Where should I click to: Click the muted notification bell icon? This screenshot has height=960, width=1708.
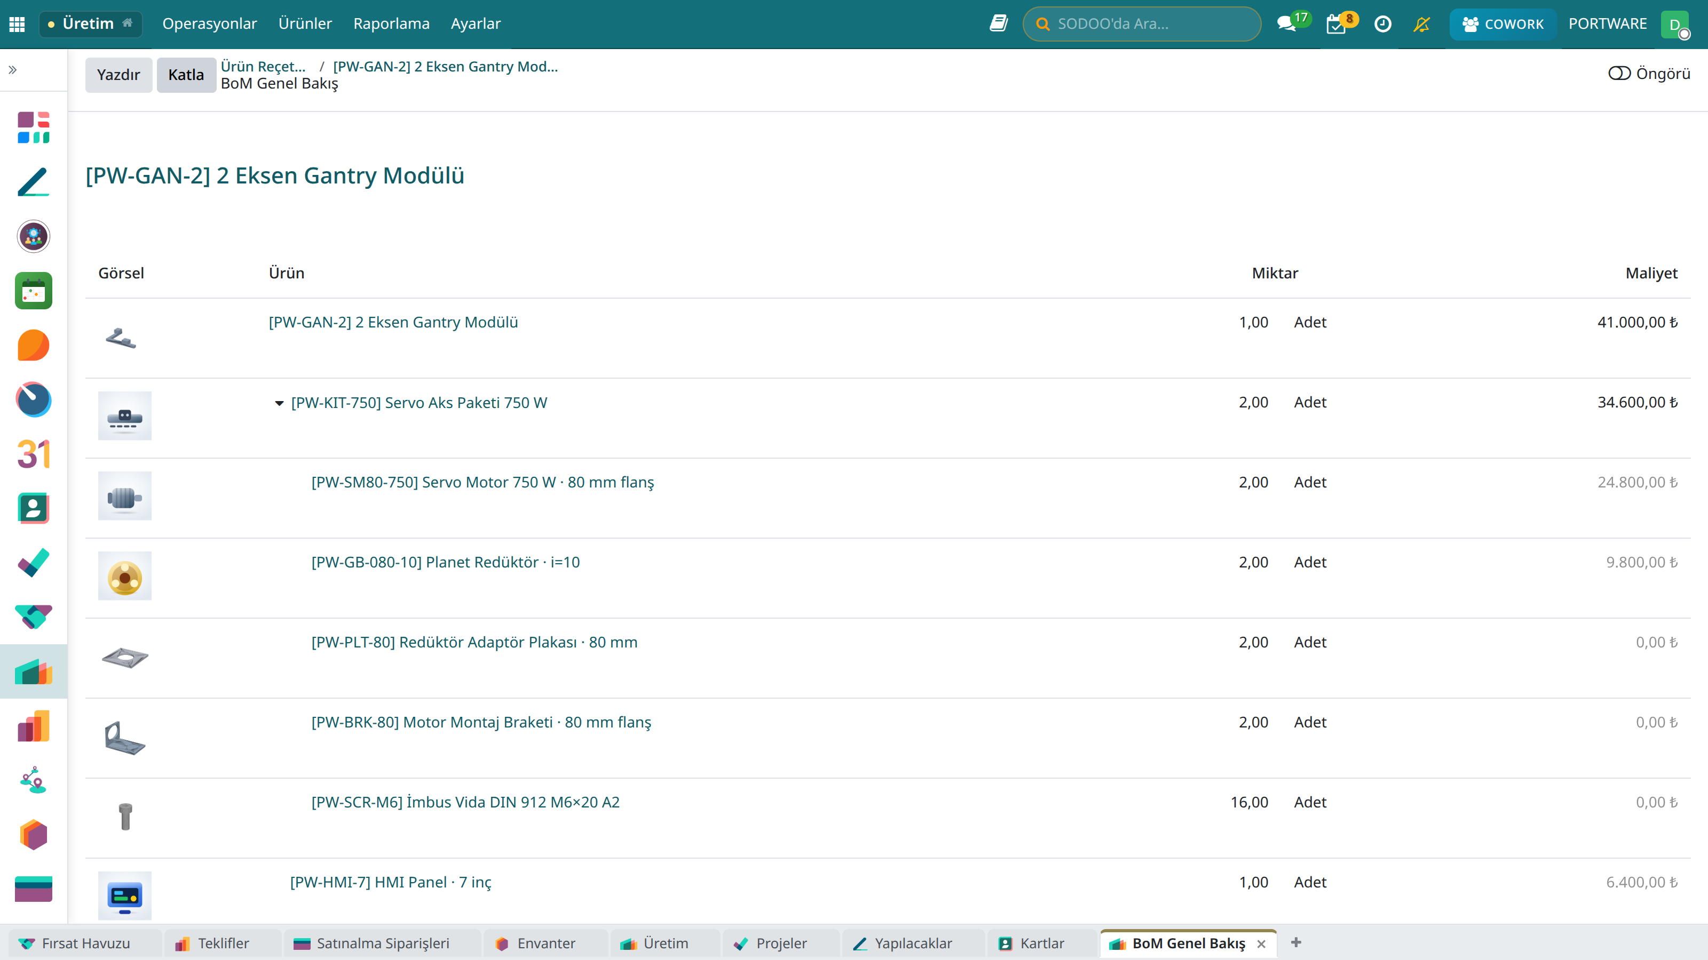(1421, 24)
